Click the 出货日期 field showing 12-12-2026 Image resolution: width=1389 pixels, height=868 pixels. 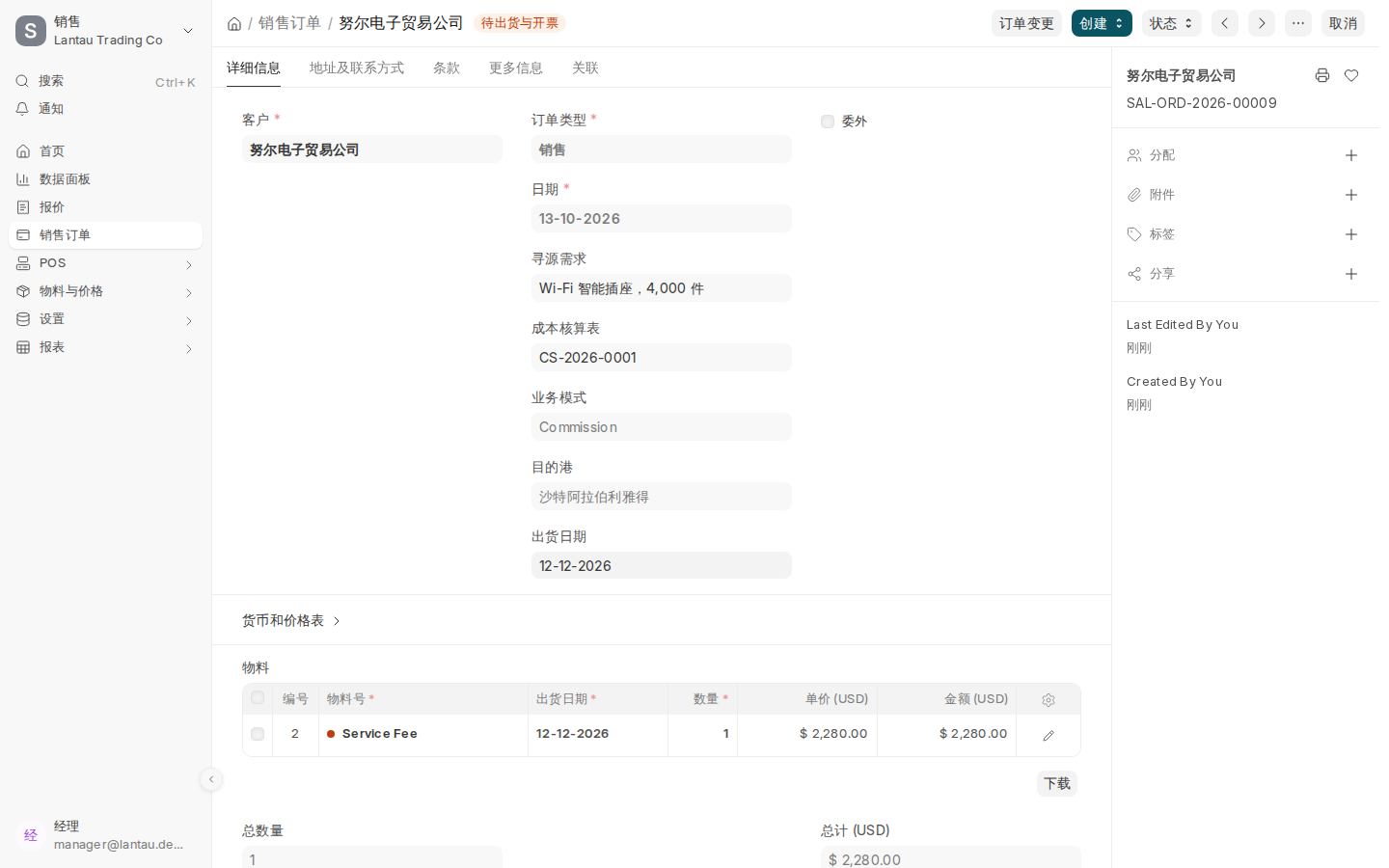coord(662,565)
